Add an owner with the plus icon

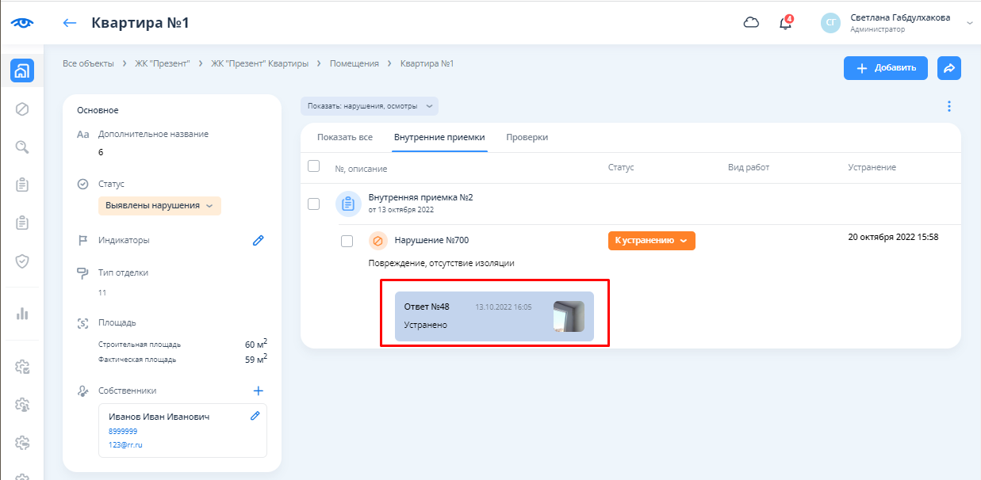coord(258,390)
